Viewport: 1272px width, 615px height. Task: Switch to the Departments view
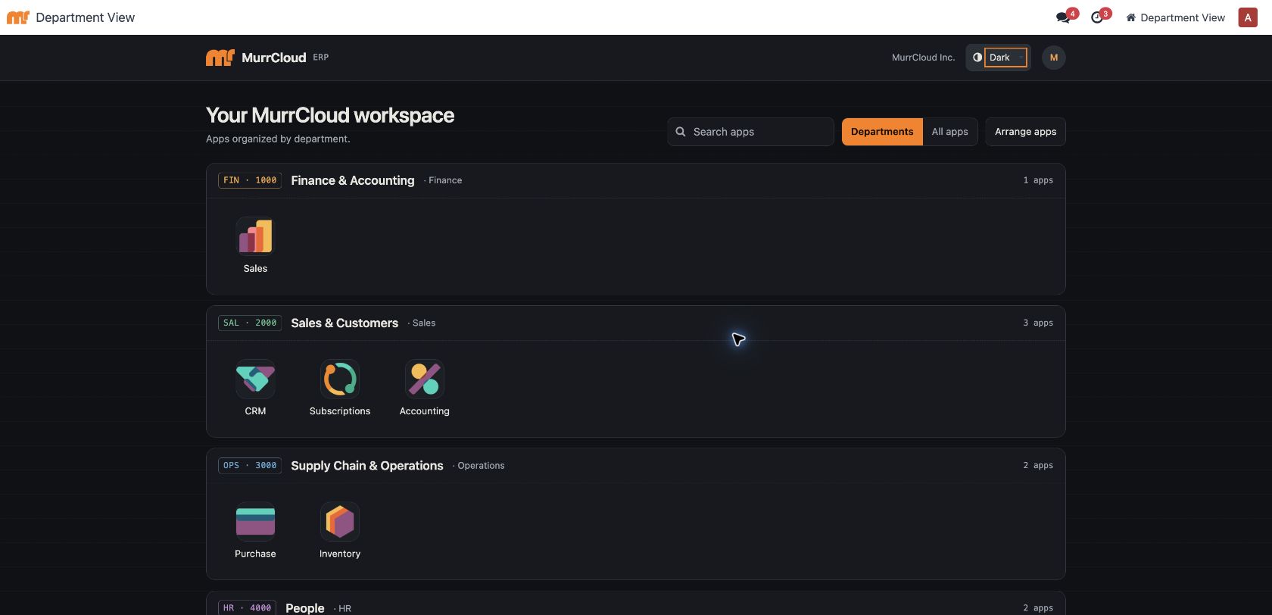882,132
